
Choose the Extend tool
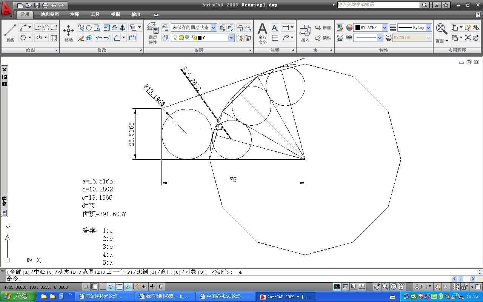coord(107,38)
